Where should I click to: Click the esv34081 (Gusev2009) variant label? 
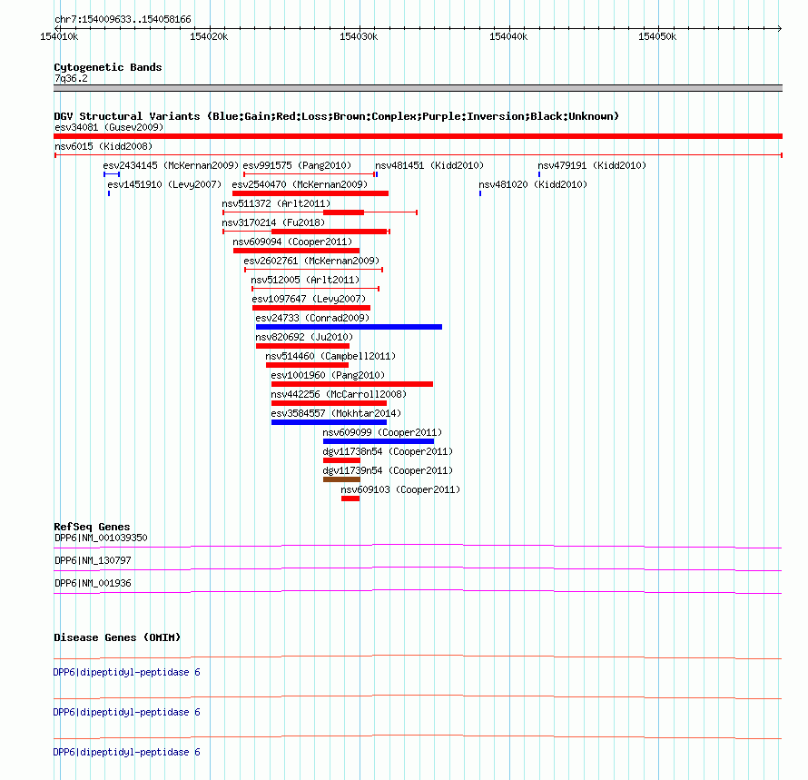pyautogui.click(x=109, y=127)
